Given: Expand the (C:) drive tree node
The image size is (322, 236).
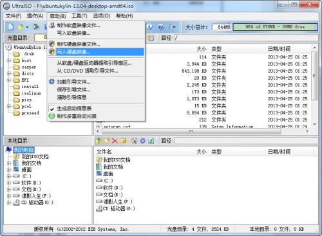Looking at the screenshot, I should (9, 176).
